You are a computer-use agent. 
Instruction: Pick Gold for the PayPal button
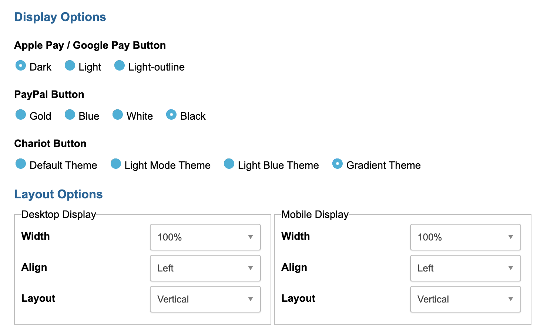pyautogui.click(x=21, y=115)
